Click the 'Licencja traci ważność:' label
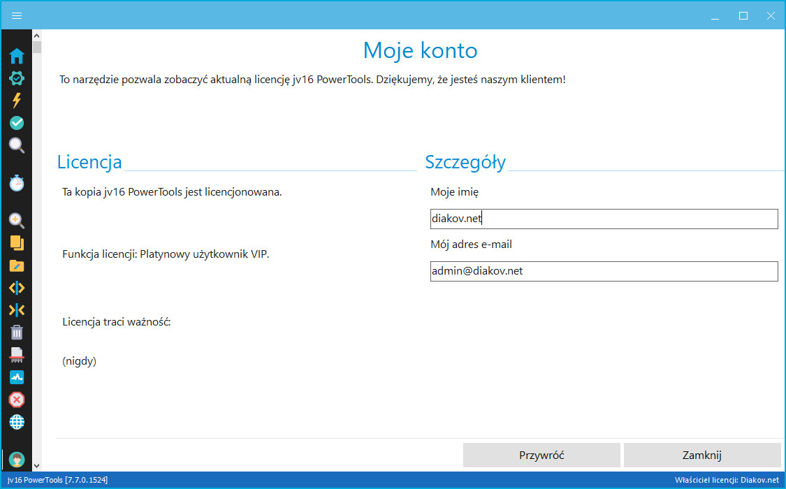Image resolution: width=786 pixels, height=489 pixels. pyautogui.click(x=117, y=321)
